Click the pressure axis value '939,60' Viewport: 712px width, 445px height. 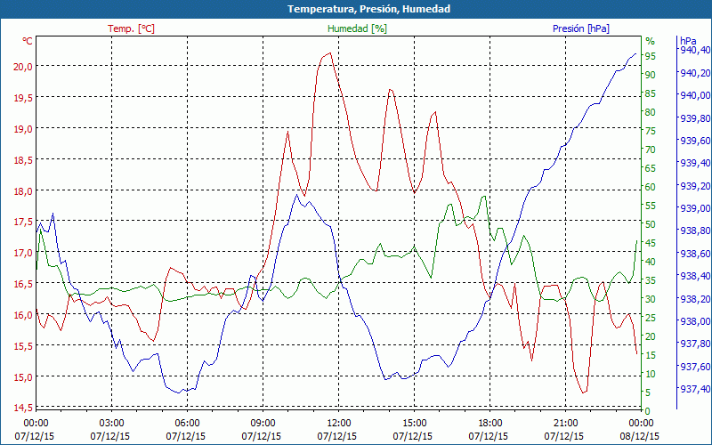[x=694, y=141]
